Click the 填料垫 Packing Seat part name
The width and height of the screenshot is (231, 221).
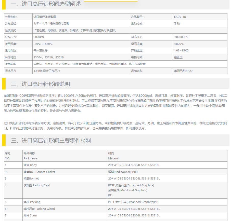(37, 185)
